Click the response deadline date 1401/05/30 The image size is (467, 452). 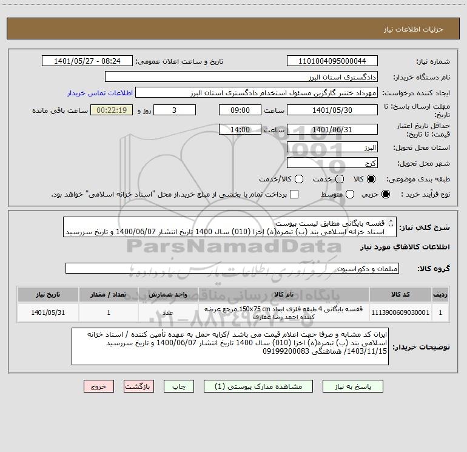332,110
